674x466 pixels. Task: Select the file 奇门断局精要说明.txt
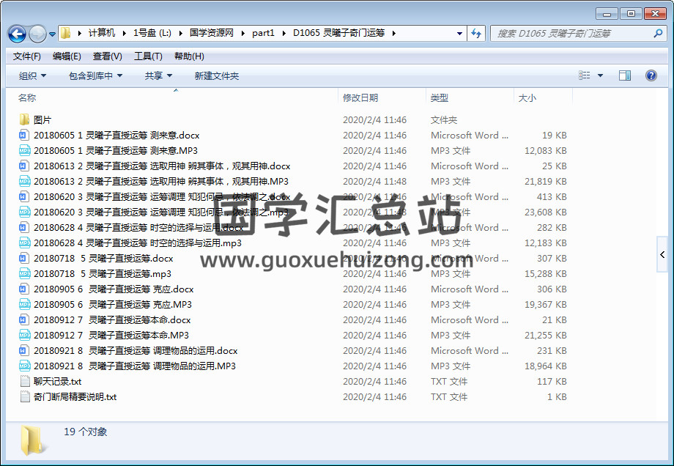[x=75, y=397]
